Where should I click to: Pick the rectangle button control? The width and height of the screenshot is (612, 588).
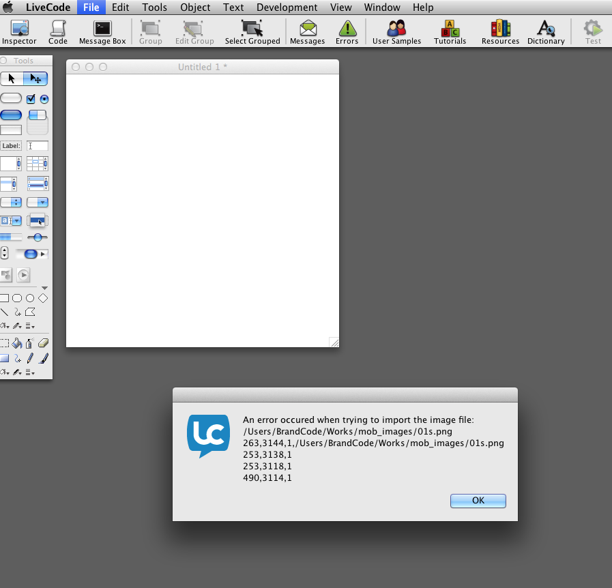click(x=11, y=130)
